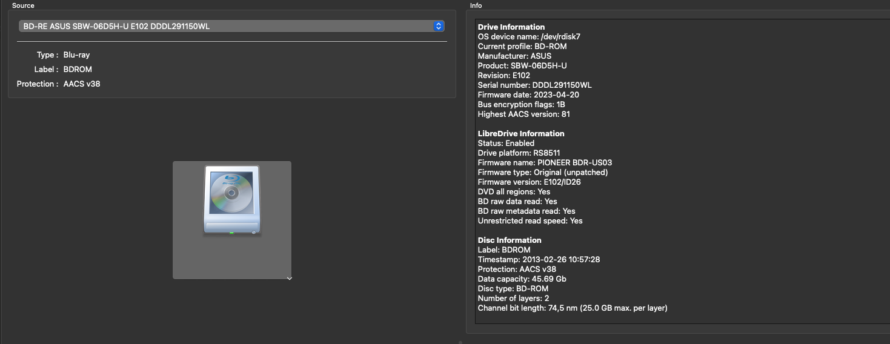Click the Firmware name PIONEER BDR-US03 line
890x344 pixels.
coord(545,163)
